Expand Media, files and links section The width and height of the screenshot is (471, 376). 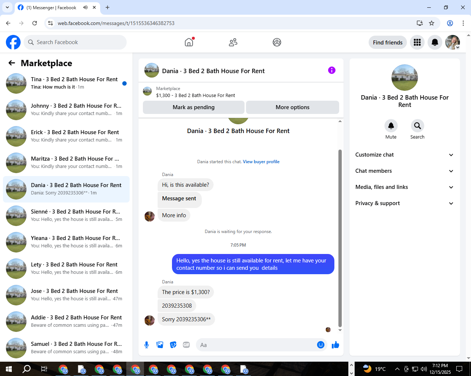[x=404, y=187]
